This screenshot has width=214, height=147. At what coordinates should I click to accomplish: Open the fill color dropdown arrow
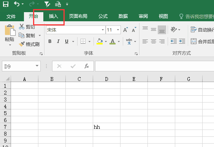[106, 41]
